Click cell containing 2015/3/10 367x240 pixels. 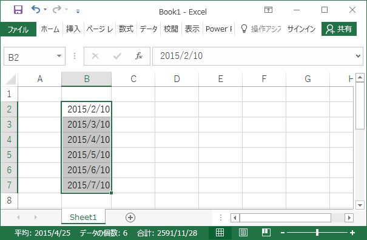(87, 125)
